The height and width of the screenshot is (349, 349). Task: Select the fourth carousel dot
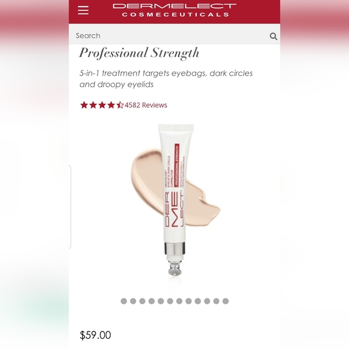click(152, 301)
